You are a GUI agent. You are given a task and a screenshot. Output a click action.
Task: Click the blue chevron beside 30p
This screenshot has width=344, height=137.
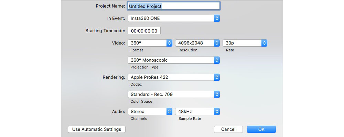click(264, 43)
